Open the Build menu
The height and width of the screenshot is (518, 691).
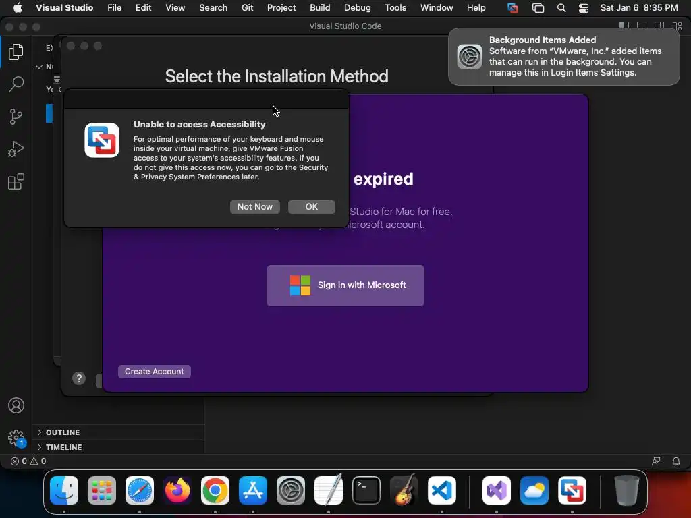pyautogui.click(x=320, y=8)
